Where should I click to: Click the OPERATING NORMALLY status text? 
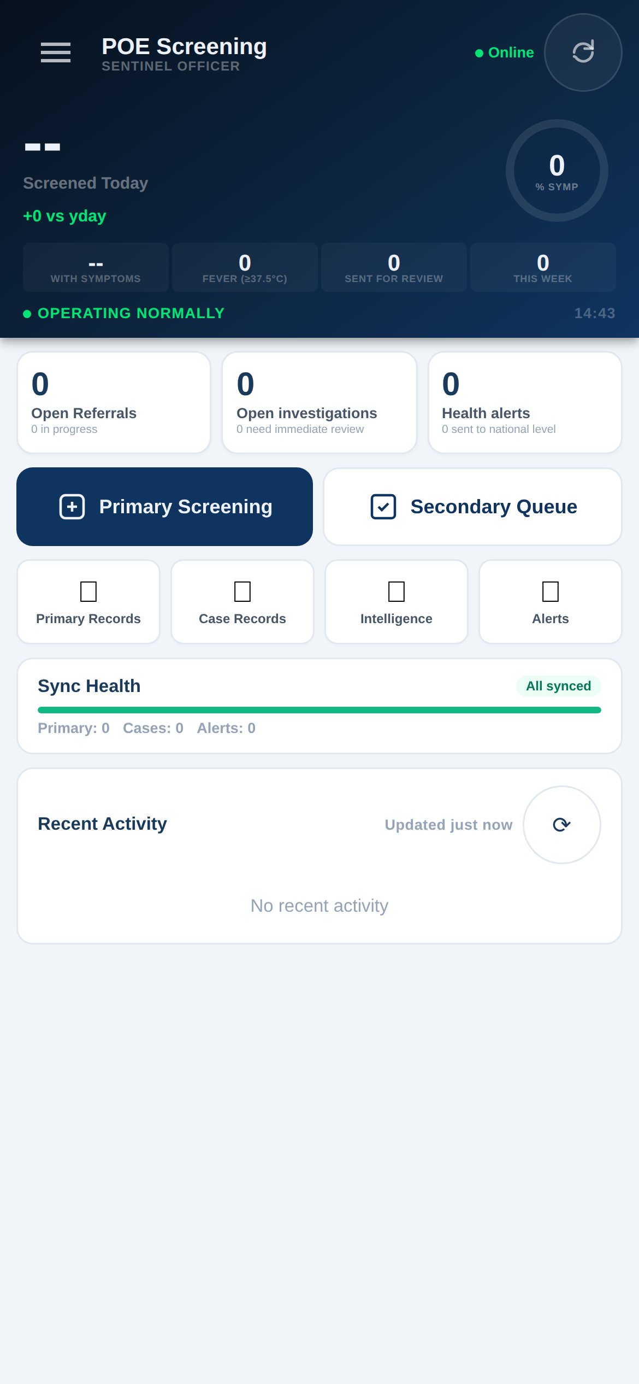pos(131,313)
